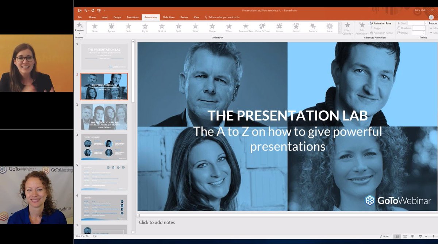
Task: Select slide 4 Today's Speakers thumbnail
Action: tap(104, 147)
